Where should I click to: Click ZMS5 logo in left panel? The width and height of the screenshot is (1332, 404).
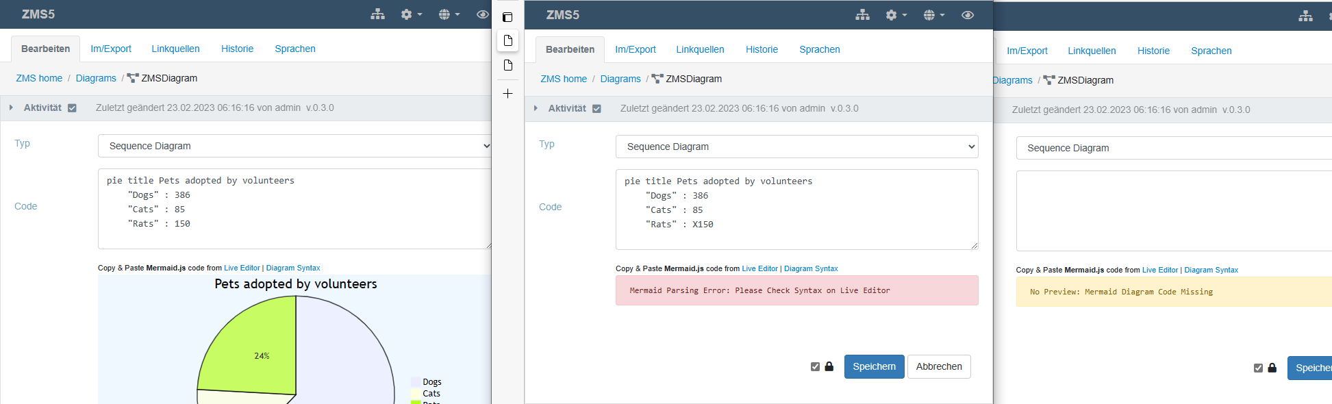click(x=38, y=14)
